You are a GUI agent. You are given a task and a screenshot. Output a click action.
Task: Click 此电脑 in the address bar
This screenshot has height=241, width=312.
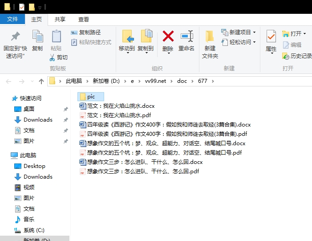[74, 81]
